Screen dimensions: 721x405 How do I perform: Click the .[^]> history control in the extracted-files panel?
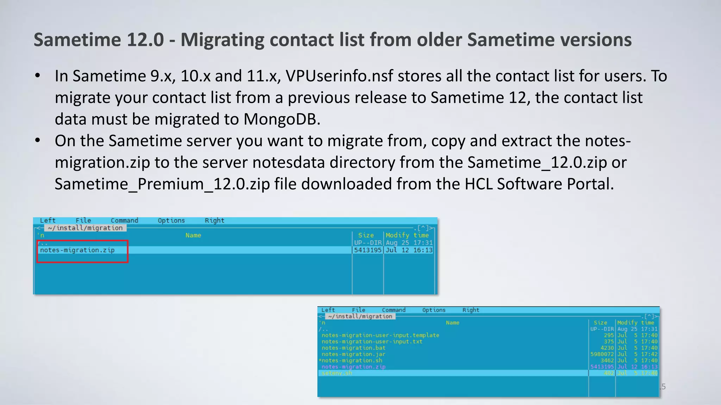[650, 316]
